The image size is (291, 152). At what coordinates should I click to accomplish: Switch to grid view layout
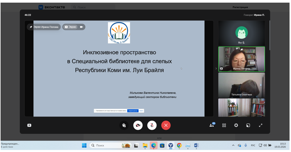click(x=224, y=125)
